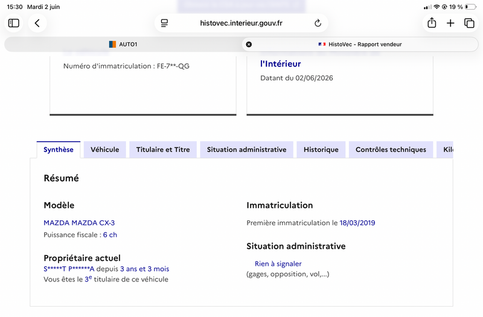Switch to the Historique tab
483x317 pixels.
click(x=321, y=150)
